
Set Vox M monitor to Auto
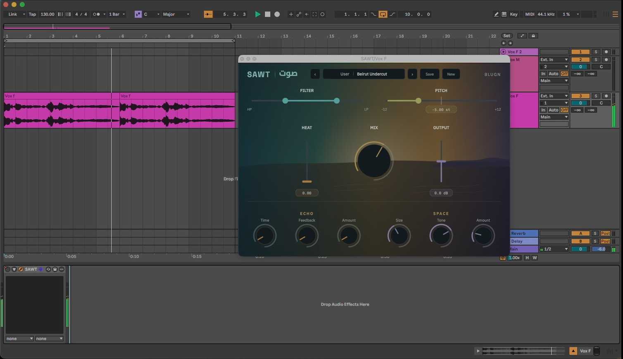(554, 74)
